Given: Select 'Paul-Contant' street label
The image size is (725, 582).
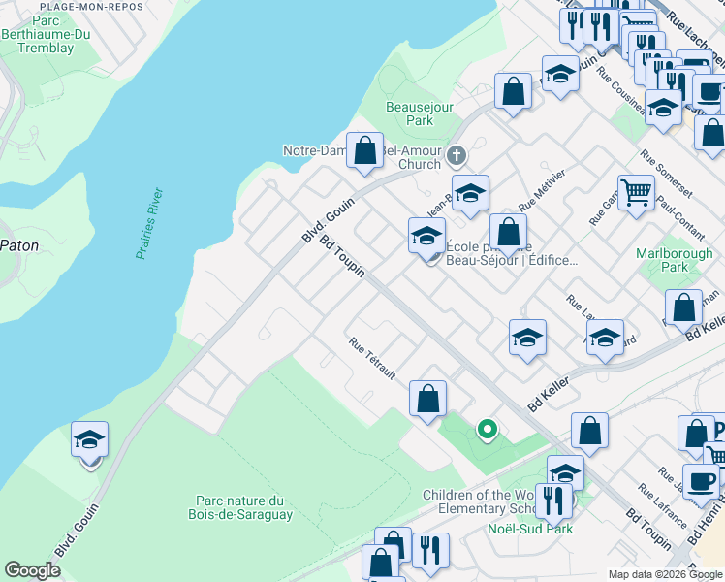Looking at the screenshot, I should point(680,218).
